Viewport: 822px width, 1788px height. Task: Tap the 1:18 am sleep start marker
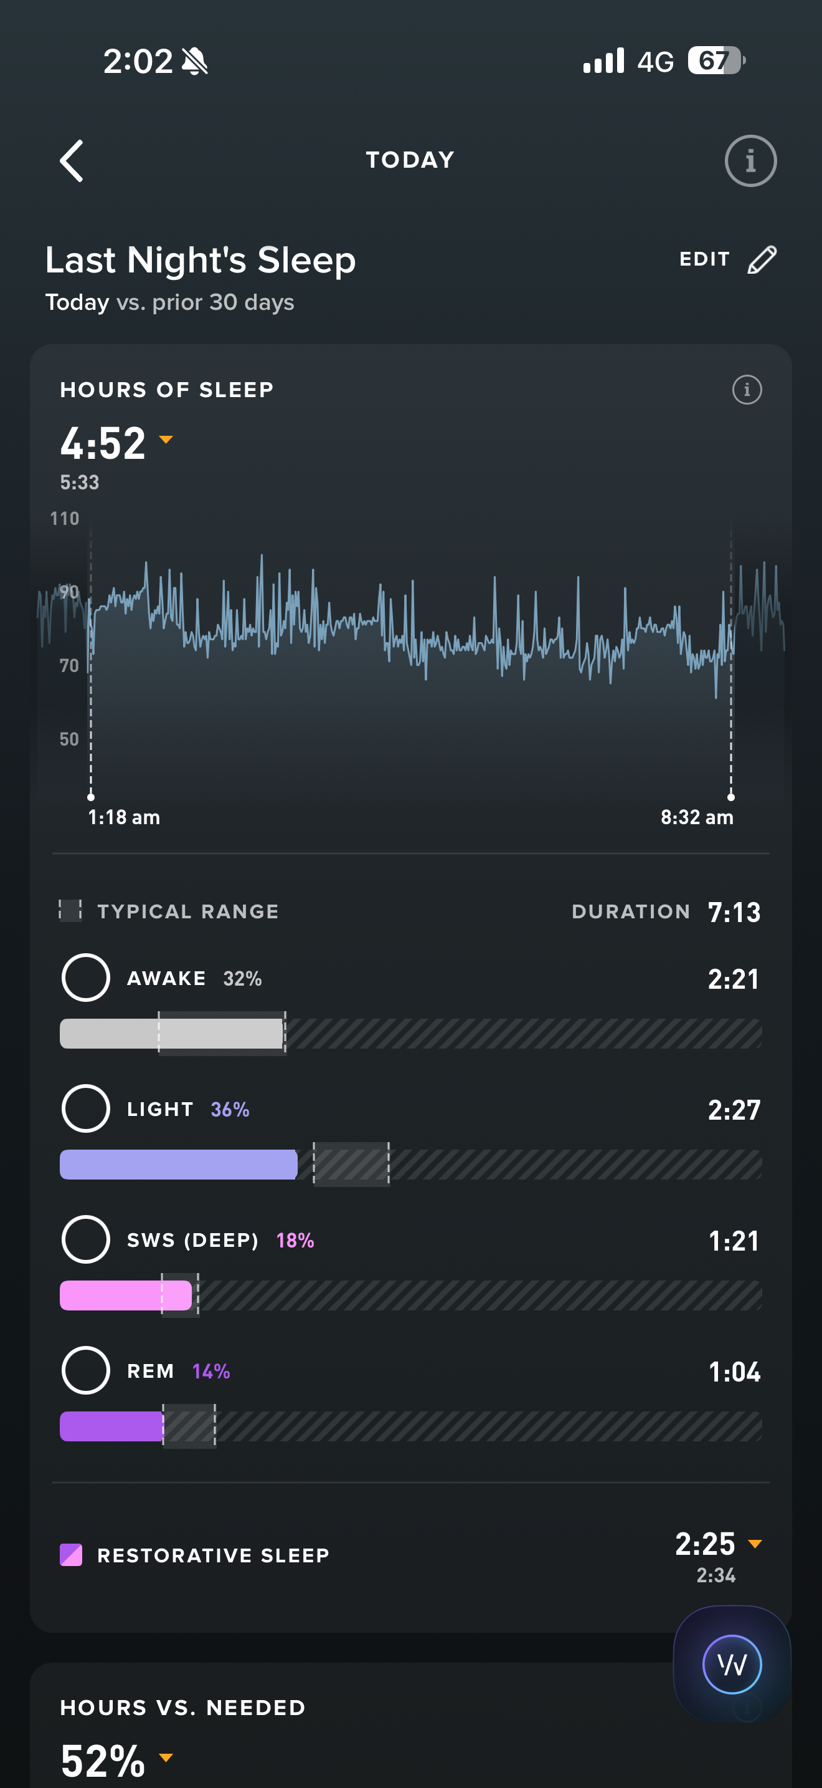click(x=91, y=797)
